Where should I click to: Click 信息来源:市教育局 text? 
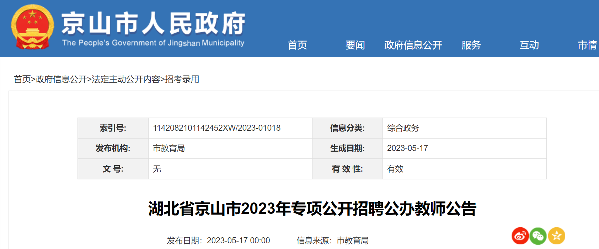332,240
